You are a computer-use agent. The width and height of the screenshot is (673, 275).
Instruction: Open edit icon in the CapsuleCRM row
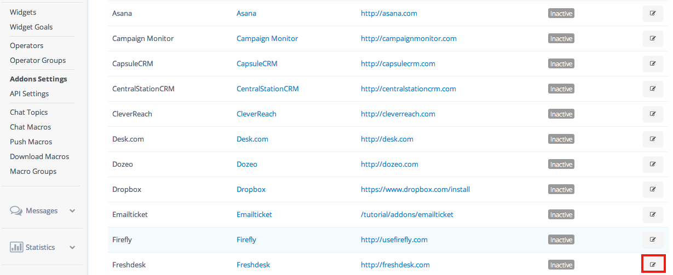tap(653, 63)
